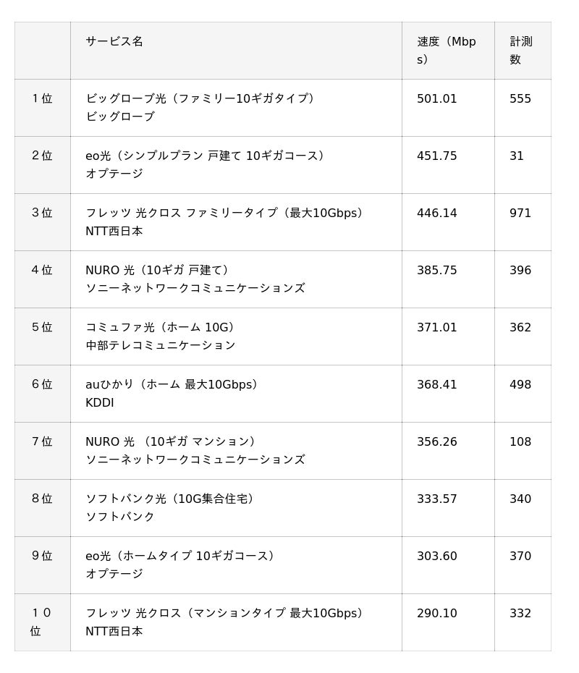Click auひかり（ホーム 最大10Gbps） service name
Viewport: 579px width, 673px height.
click(x=173, y=384)
